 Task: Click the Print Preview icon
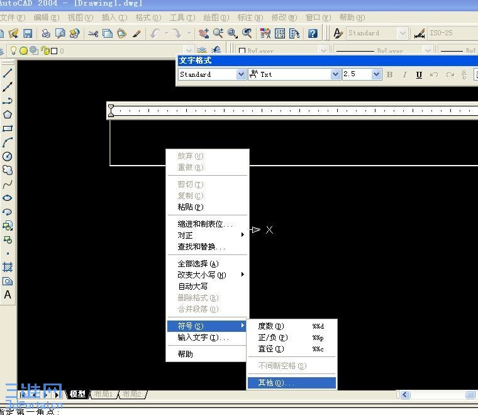click(60, 33)
